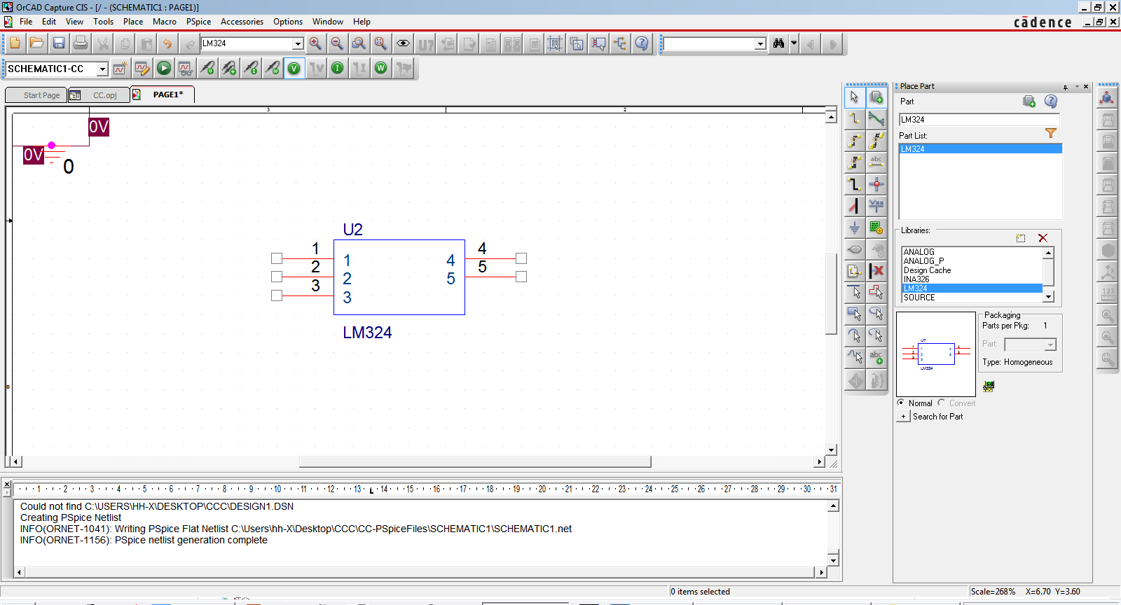This screenshot has width=1121, height=605.
Task: Toggle bias voltage display (green V)
Action: (294, 68)
